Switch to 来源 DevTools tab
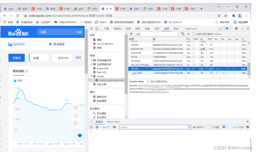Viewport: 256px width, 152px height. click(x=128, y=29)
